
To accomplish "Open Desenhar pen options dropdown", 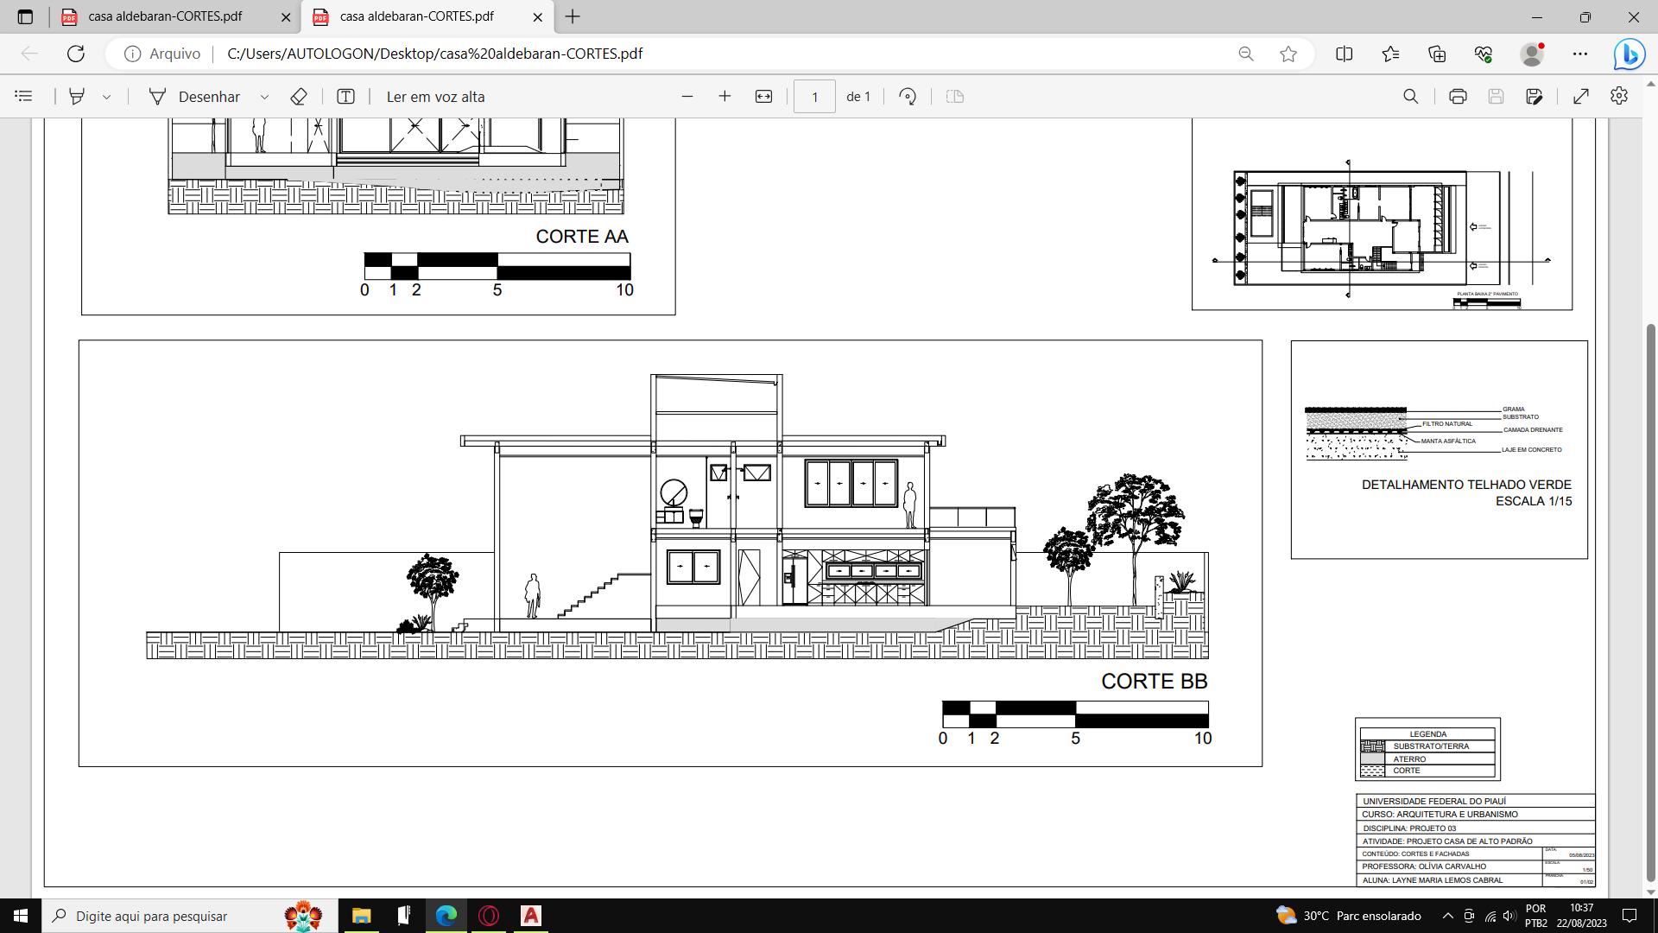I will pos(264,97).
